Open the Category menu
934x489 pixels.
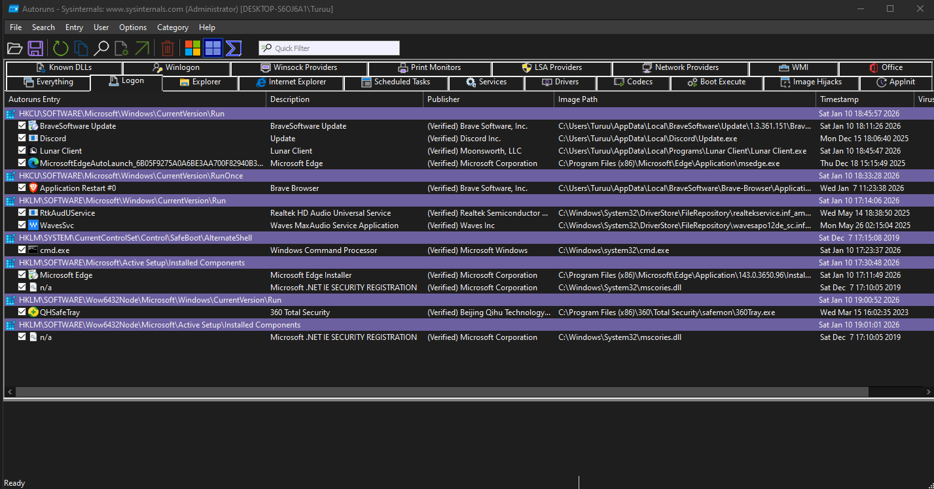(173, 27)
